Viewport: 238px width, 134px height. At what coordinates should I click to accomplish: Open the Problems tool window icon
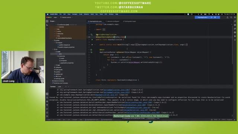click(x=47, y=112)
